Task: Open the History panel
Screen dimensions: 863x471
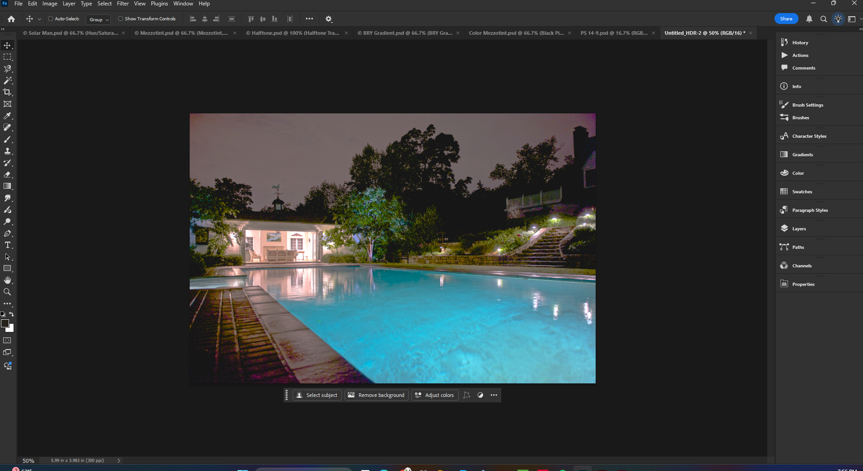Action: point(799,42)
